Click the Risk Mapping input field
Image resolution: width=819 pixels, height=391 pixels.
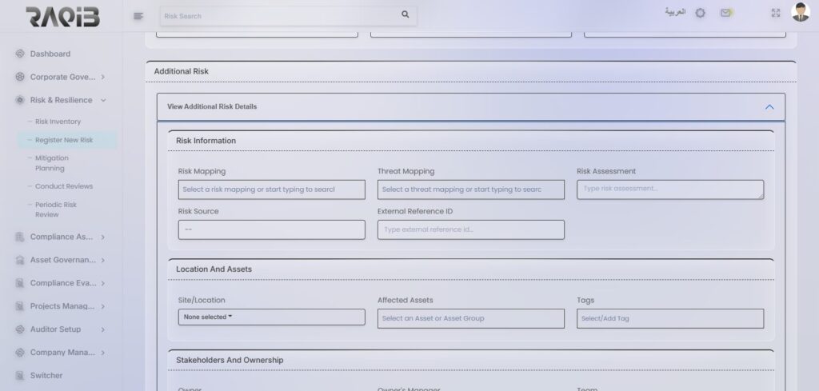click(x=271, y=190)
